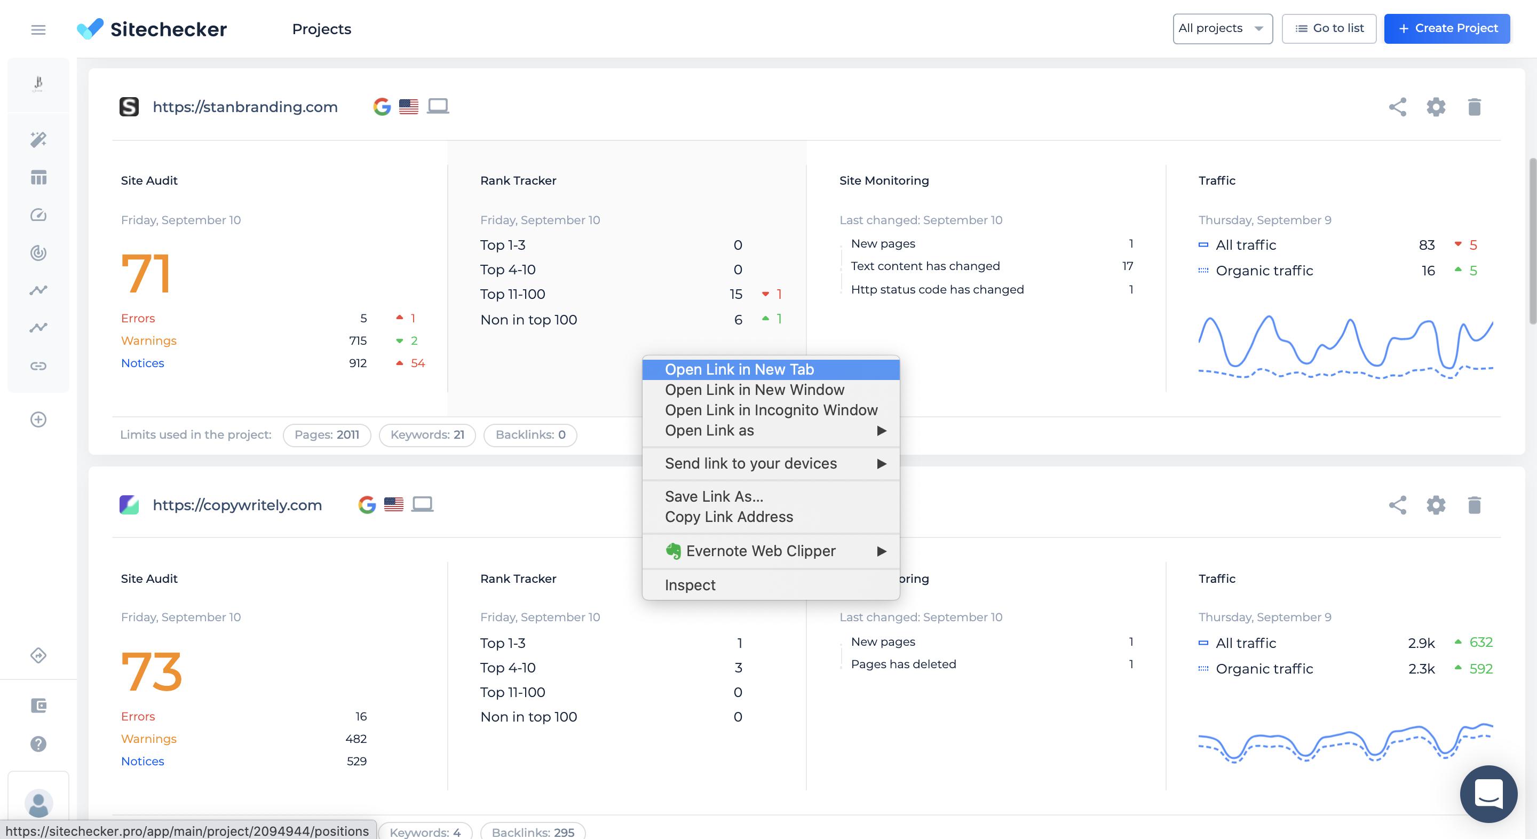
Task: Choose Open Link in Incognito Window
Action: [x=771, y=410]
